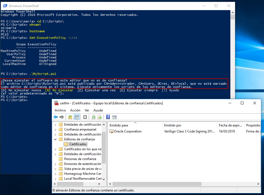Toggle the show/hide action pane icon
The image size is (264, 195).
[115, 117]
